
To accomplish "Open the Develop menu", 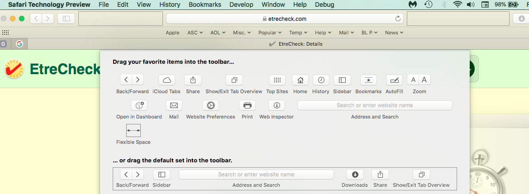I will (241, 5).
